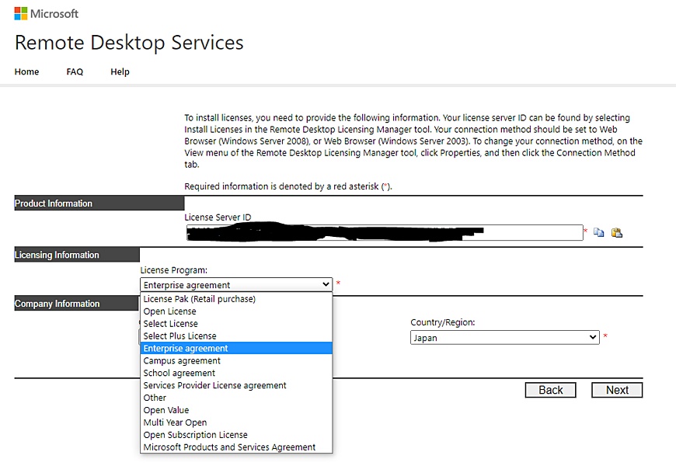Click the paste icon near License Server ID

(615, 231)
